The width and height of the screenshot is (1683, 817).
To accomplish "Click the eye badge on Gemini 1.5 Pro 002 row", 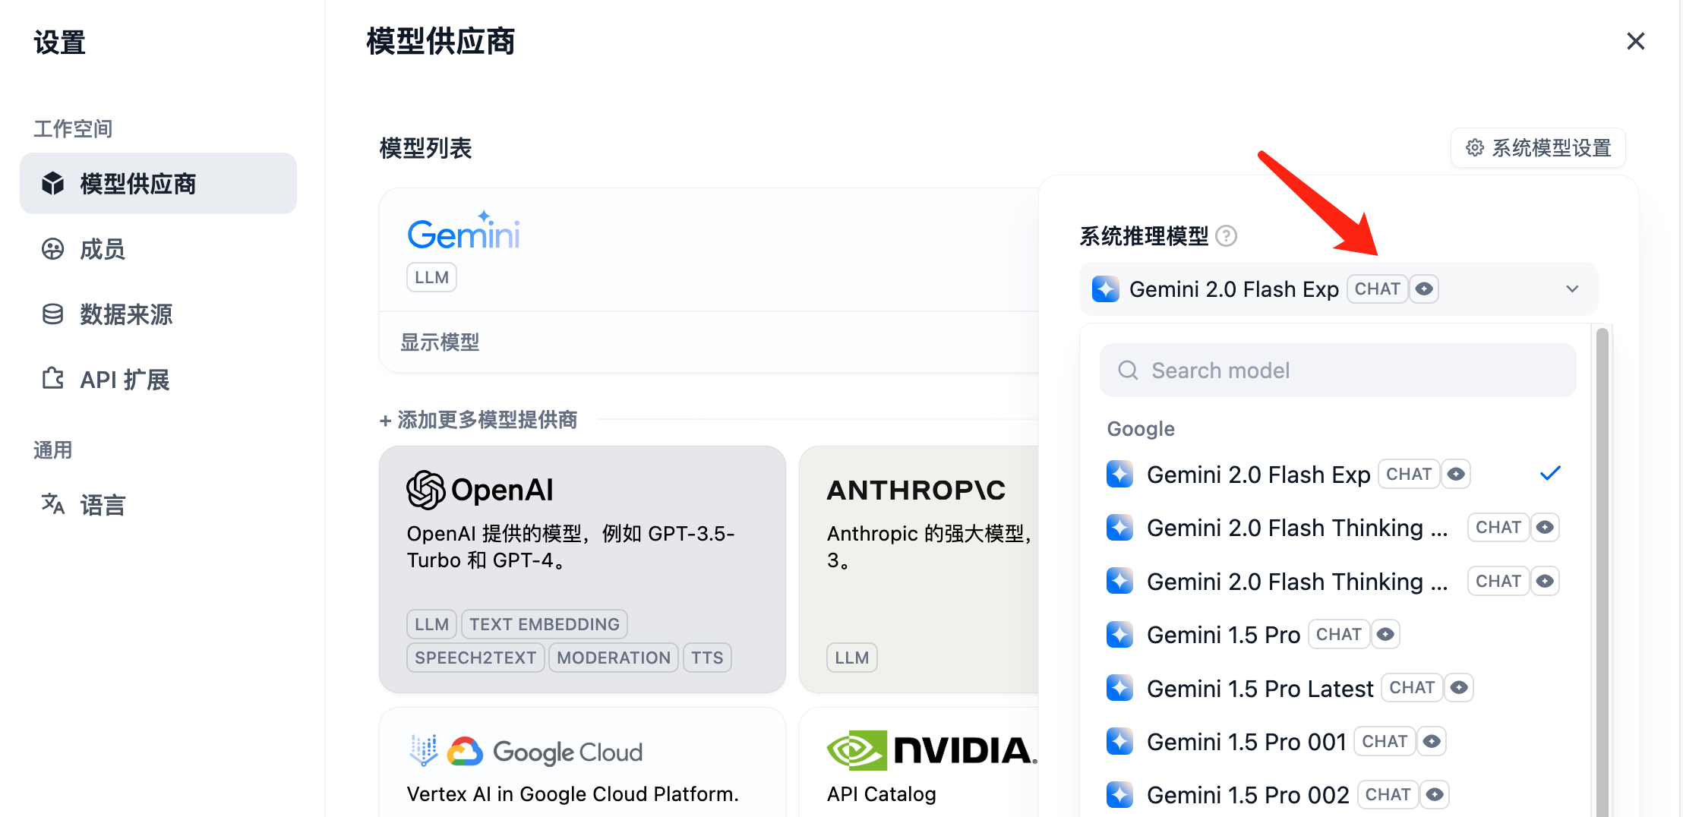I will point(1435,795).
